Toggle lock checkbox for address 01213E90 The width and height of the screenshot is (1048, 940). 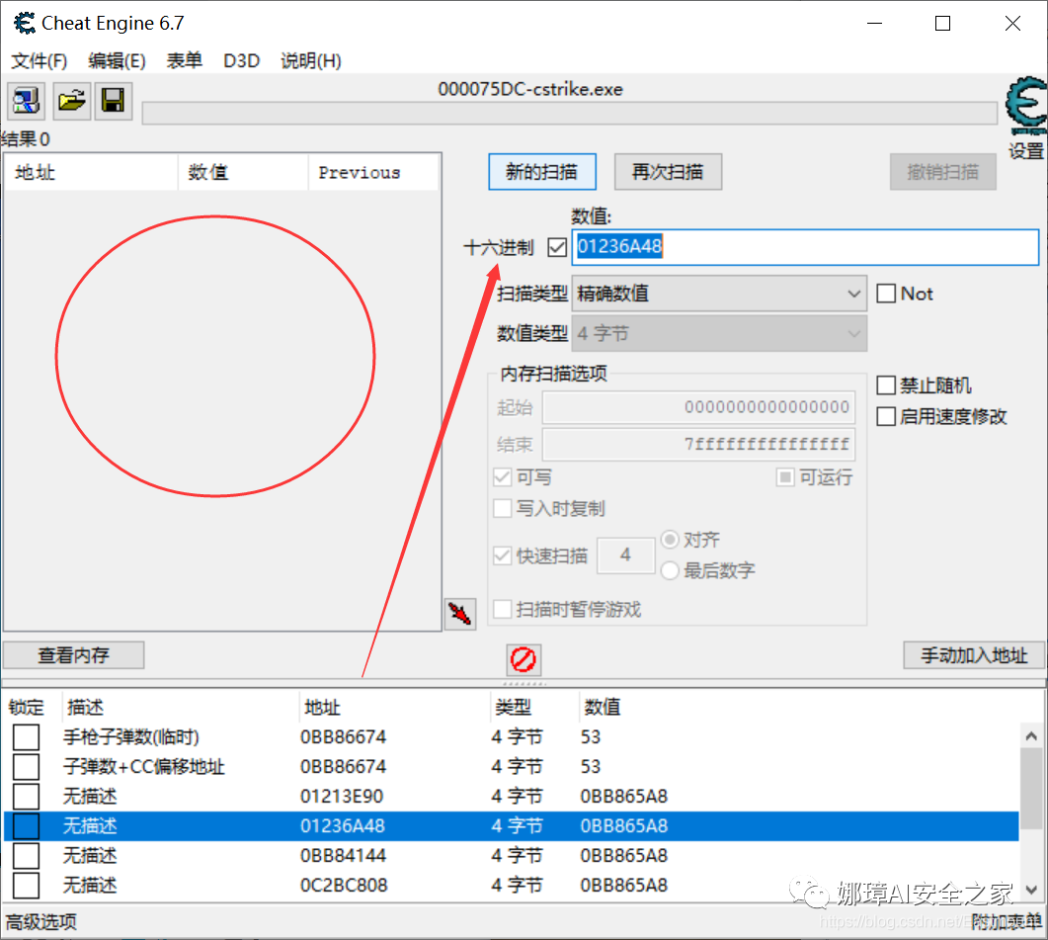click(26, 796)
